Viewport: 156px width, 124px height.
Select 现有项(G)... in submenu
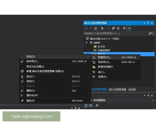pos(115,62)
